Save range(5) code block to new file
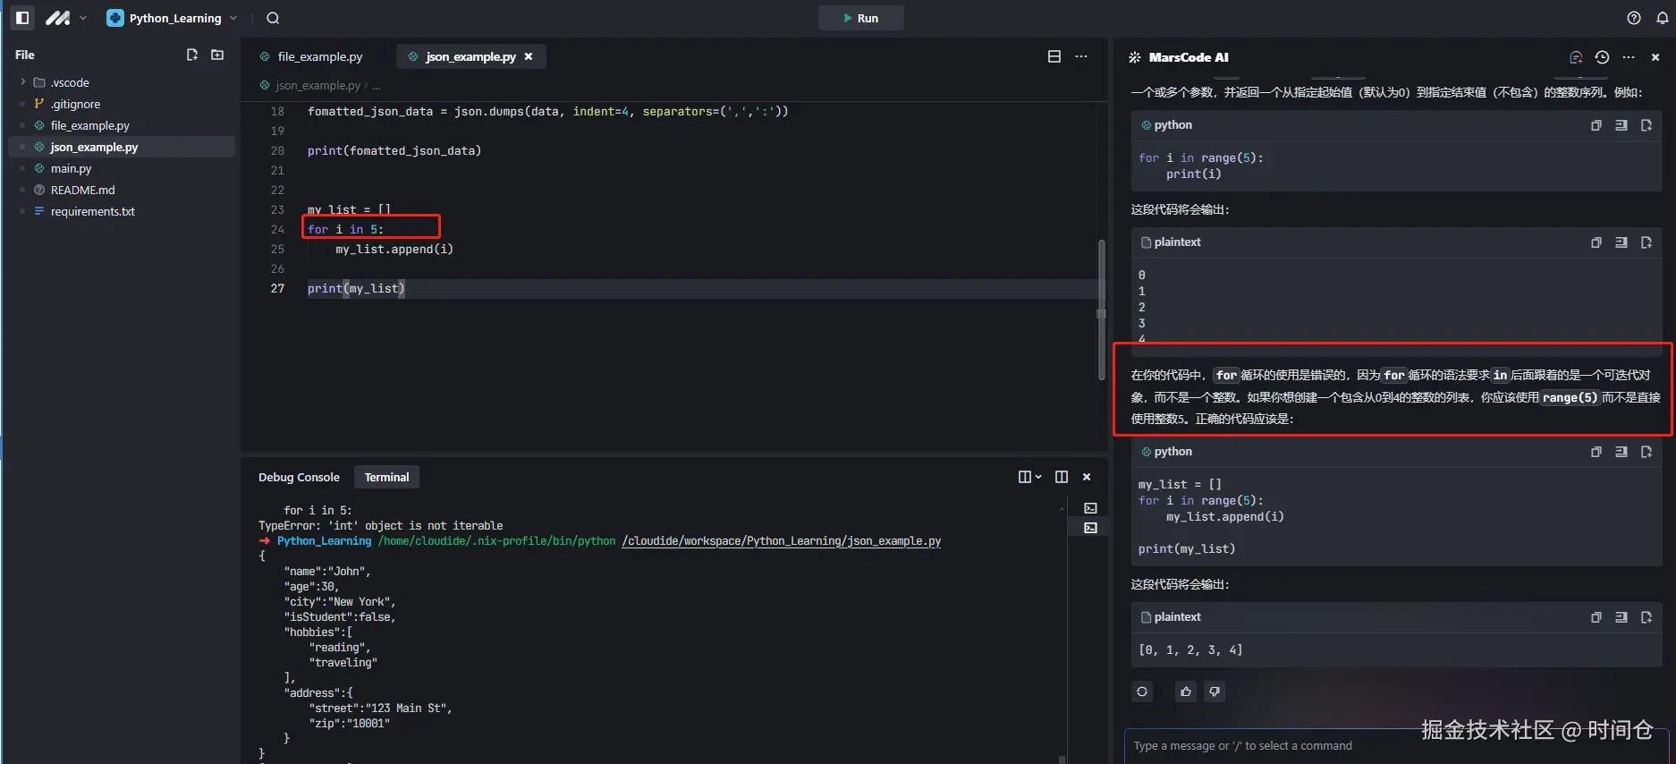Image resolution: width=1676 pixels, height=764 pixels. 1646,452
